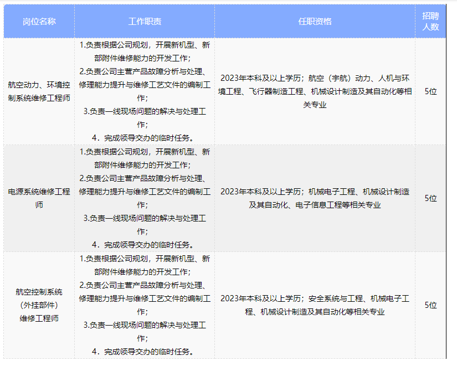457x366 pixels.
Task: Select the 航空控制系统(外挂部件)维修工程师 position cell
Action: point(39,305)
